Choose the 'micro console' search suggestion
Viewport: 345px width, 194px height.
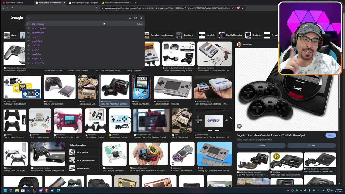(x=39, y=28)
